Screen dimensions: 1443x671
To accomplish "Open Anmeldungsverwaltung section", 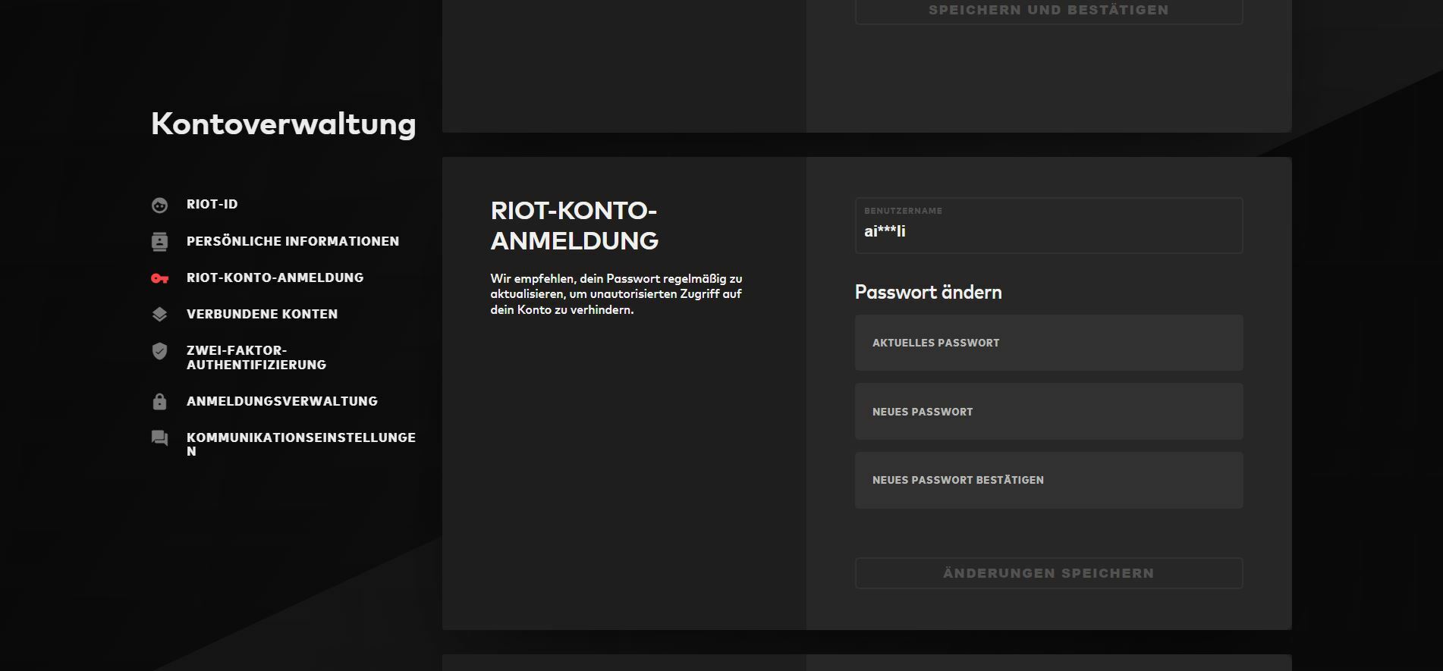I will [282, 401].
